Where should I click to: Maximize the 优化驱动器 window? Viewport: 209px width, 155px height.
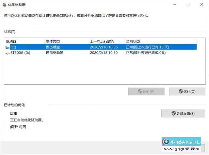click(x=188, y=5)
